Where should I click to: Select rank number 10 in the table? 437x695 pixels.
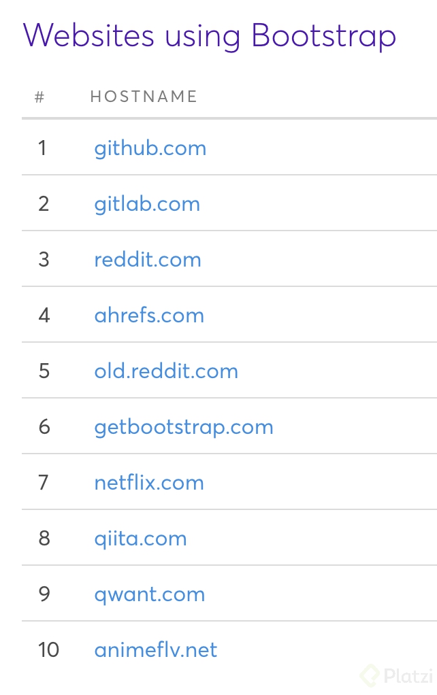tap(48, 650)
